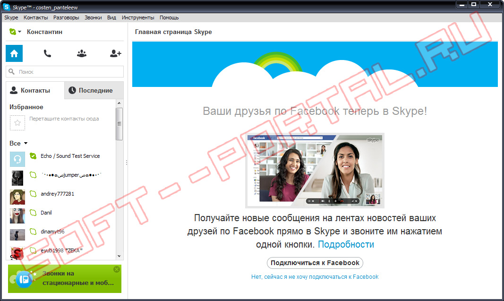Click contact list scrollbar down arrow
The width and height of the screenshot is (504, 301).
pos(119,256)
